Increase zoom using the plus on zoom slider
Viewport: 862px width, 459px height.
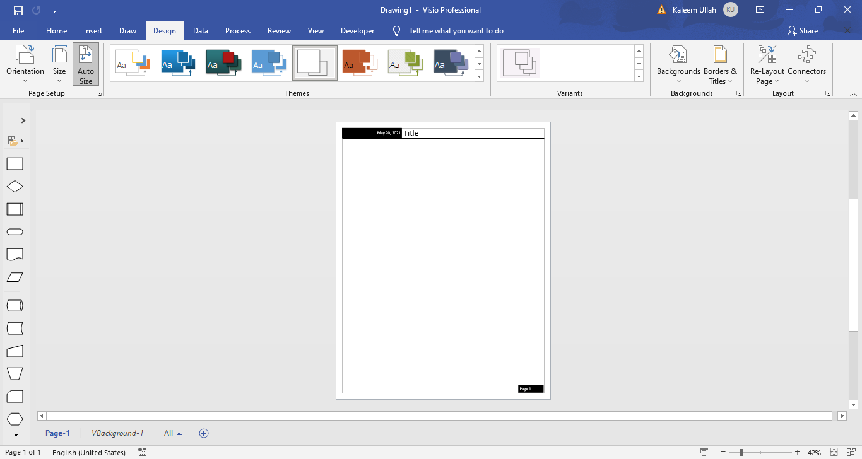tap(797, 452)
